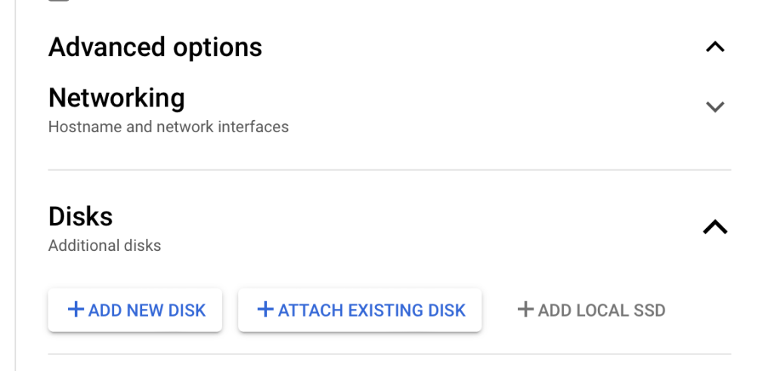Screen dimensions: 774x371
Task: Select the Disks section heading
Action: tap(80, 217)
